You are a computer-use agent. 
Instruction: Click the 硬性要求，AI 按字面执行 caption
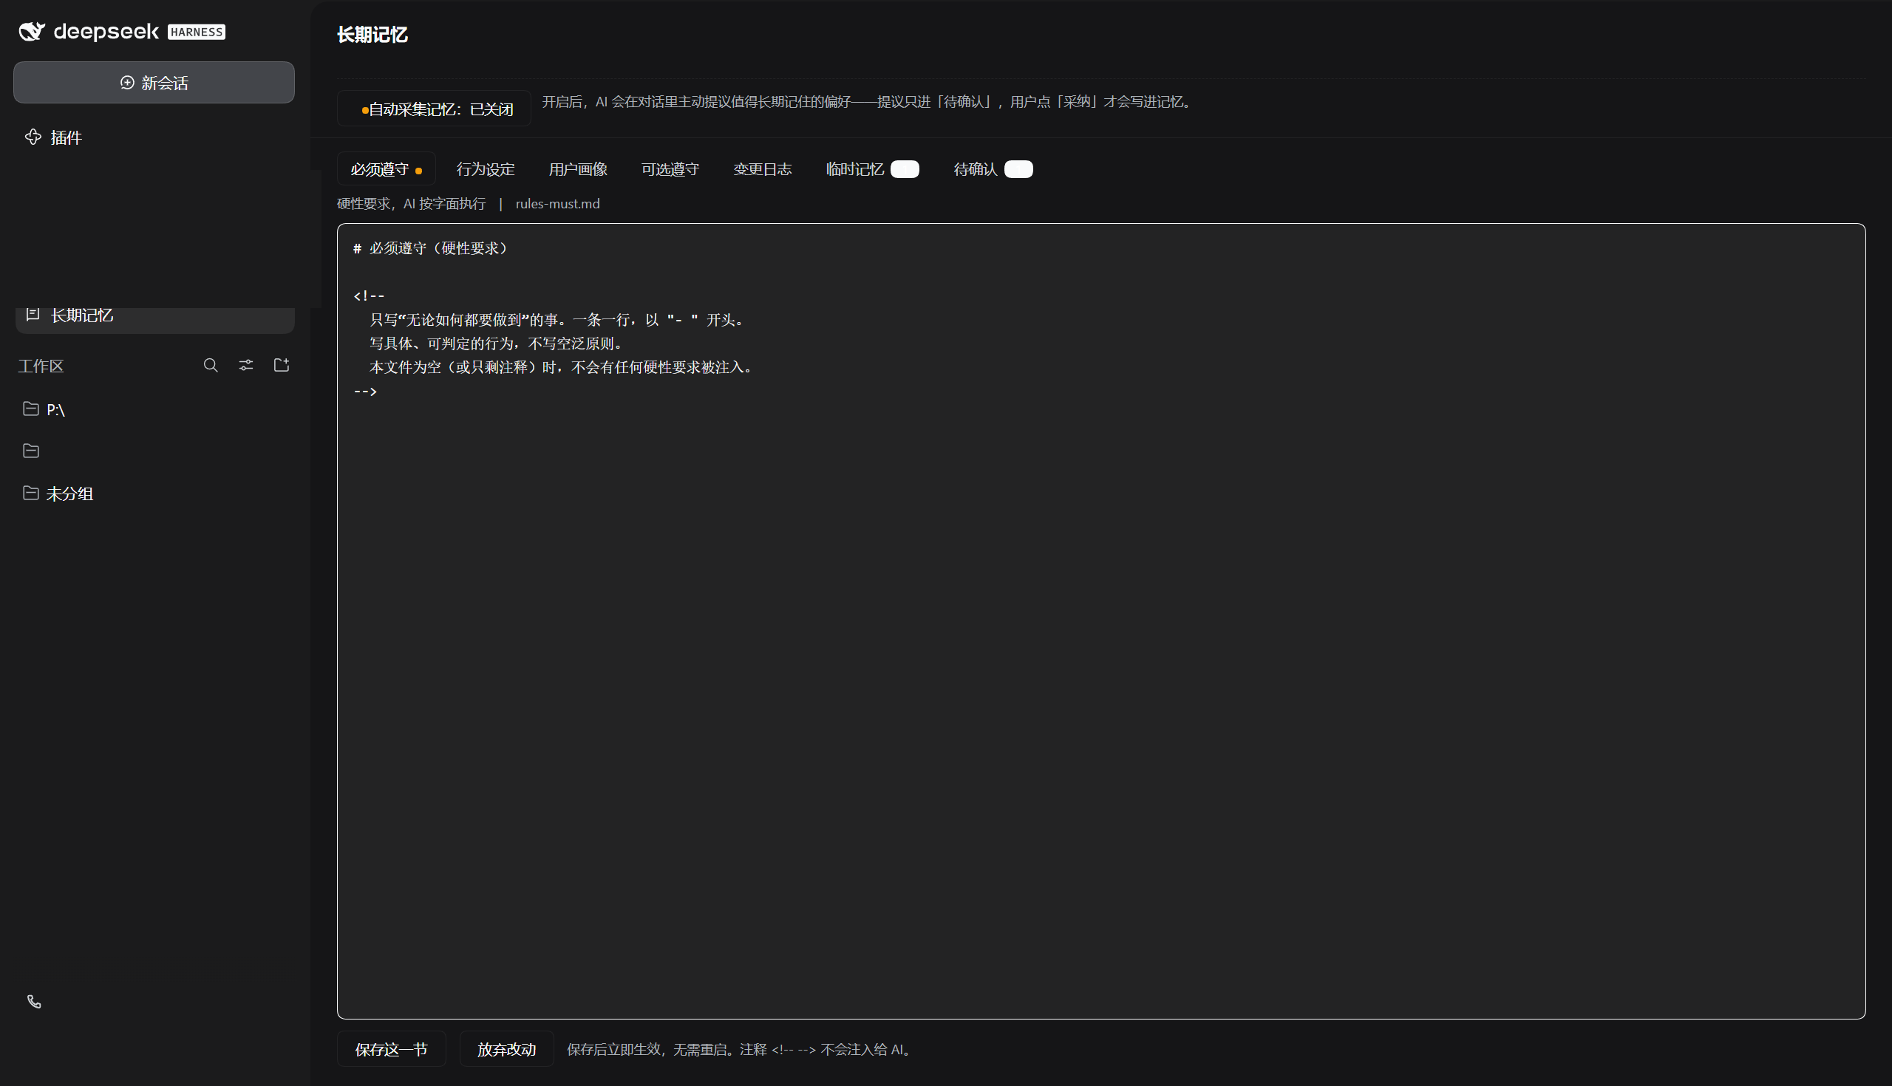(411, 204)
